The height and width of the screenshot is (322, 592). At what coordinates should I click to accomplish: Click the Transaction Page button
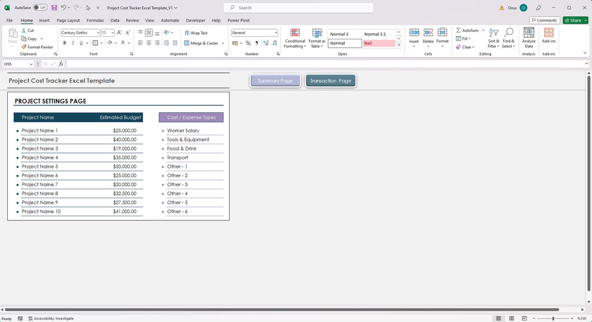click(x=330, y=80)
